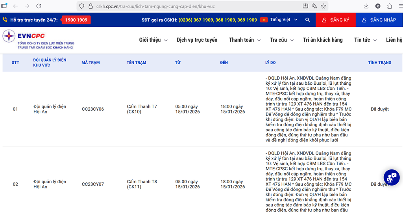Image resolution: width=403 pixels, height=212 pixels.
Task: Expand the Thanh toán menu
Action: pos(244,40)
